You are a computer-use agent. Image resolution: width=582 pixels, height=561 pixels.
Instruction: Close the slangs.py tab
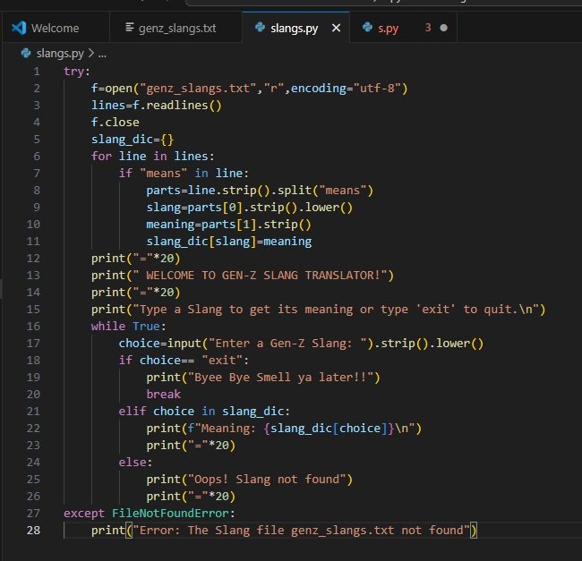pos(337,28)
